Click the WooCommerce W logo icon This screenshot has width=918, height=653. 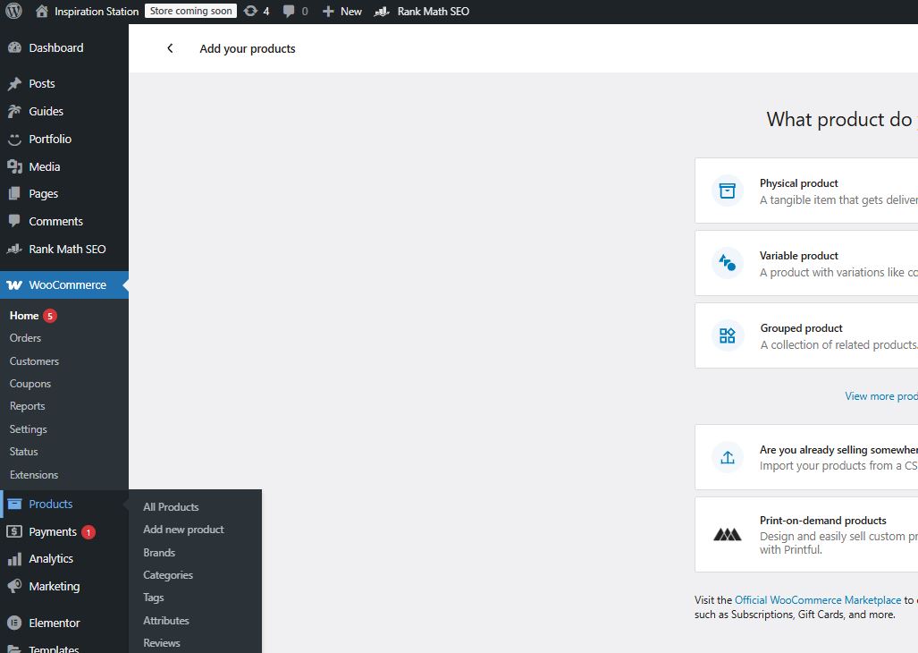14,285
